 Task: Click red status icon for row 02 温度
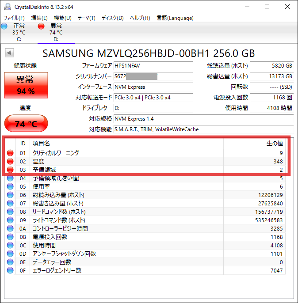[x=10, y=161]
